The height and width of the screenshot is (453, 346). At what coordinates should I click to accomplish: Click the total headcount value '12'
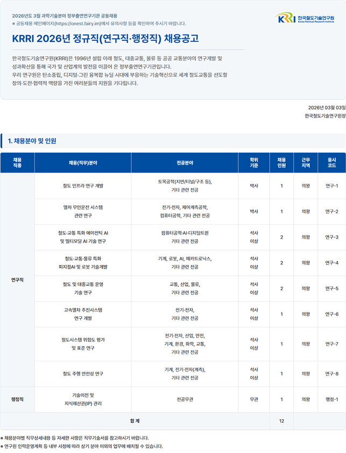281,421
